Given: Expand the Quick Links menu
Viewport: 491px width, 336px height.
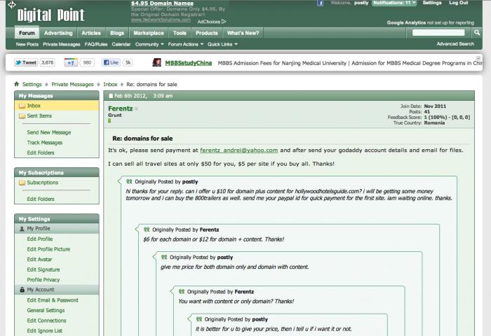Looking at the screenshot, I should (x=222, y=44).
